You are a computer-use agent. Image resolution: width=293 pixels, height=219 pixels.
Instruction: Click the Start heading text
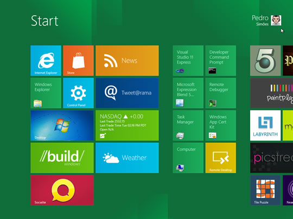click(x=44, y=21)
